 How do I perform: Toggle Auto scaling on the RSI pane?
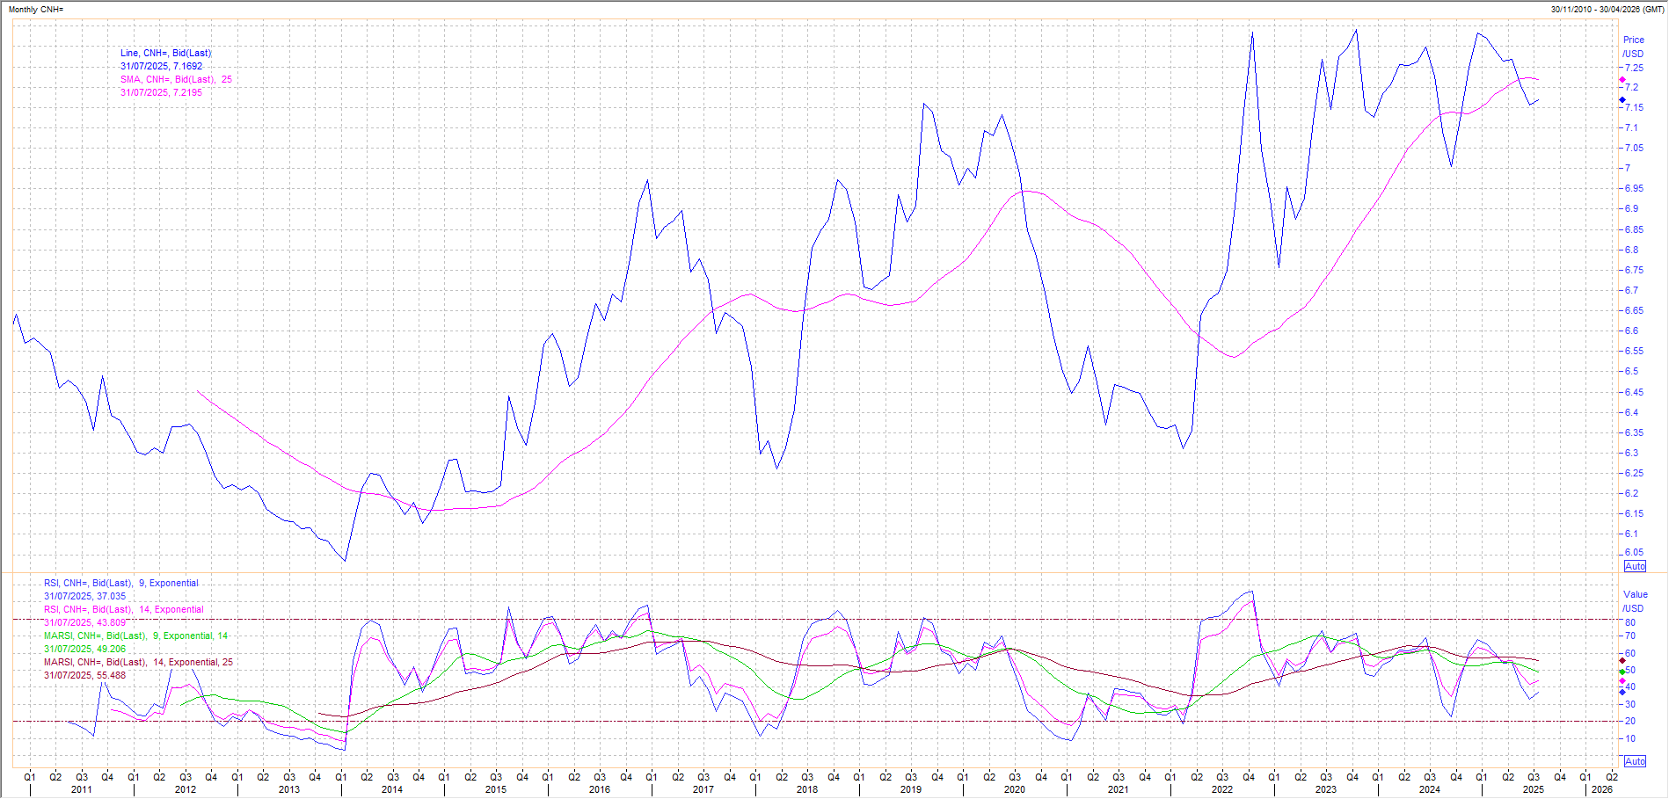[x=1635, y=761]
